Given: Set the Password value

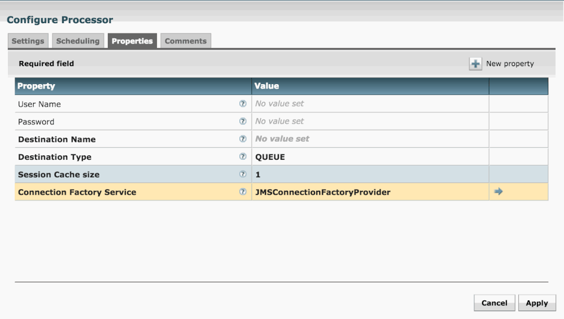Looking at the screenshot, I should pos(370,121).
